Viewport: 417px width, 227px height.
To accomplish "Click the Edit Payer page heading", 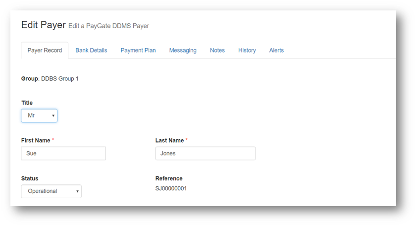I will click(43, 25).
